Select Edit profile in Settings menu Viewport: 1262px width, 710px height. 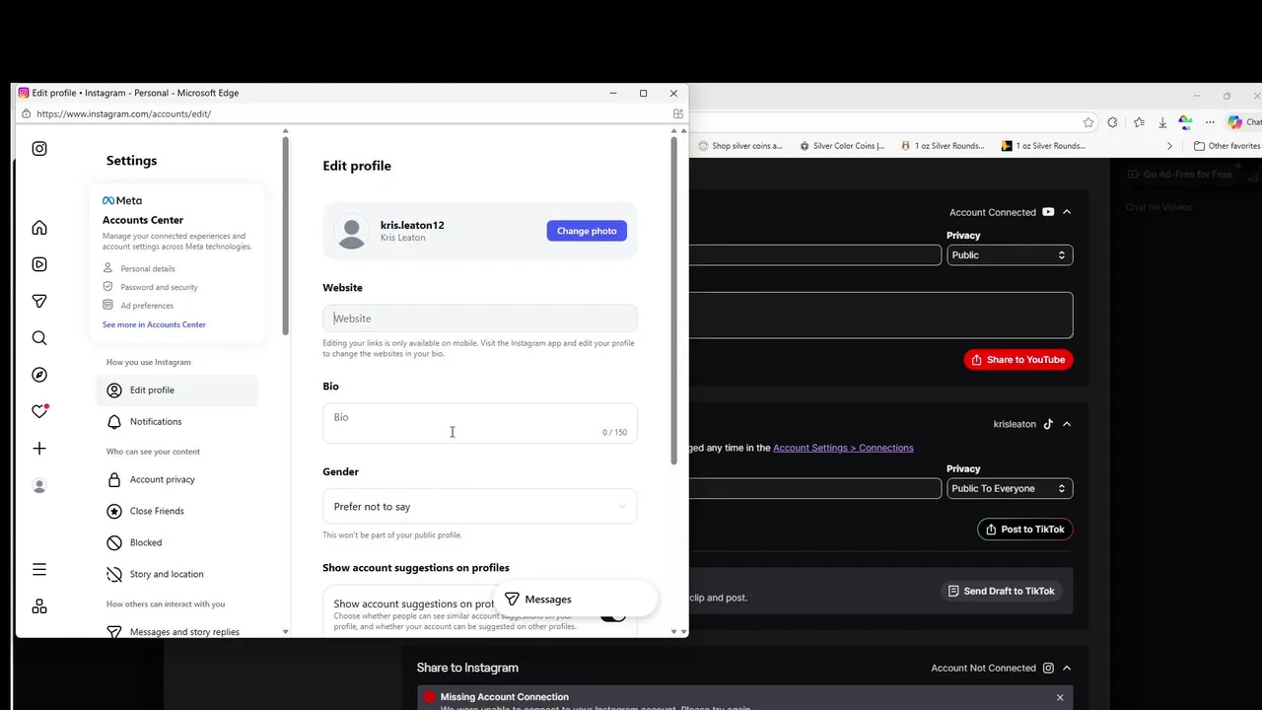point(177,390)
